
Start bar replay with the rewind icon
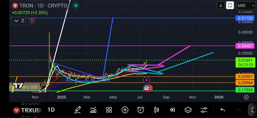172,110
